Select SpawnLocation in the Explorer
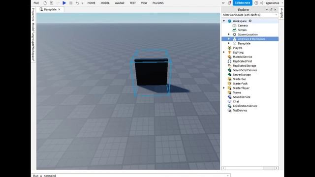The height and width of the screenshot is (177, 315). pyautogui.click(x=248, y=34)
